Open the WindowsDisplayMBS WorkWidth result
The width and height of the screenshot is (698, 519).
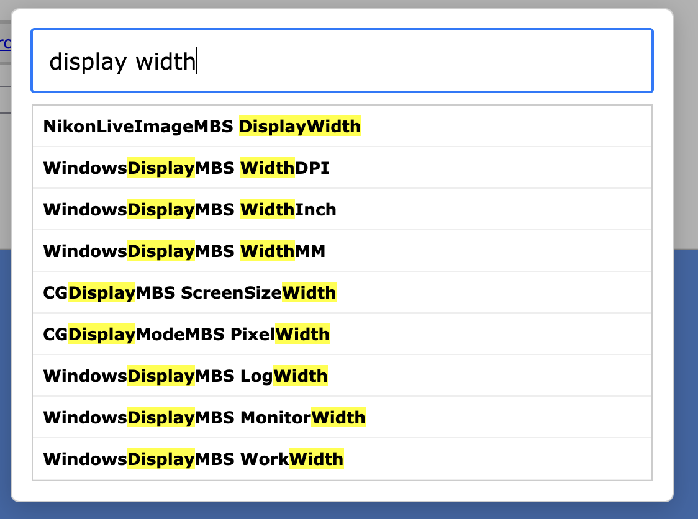click(342, 459)
